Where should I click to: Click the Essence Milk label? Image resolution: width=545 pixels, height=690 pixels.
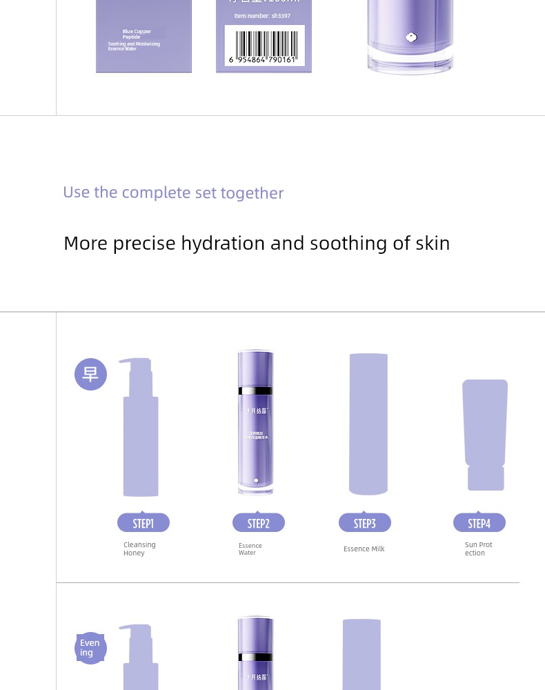pyautogui.click(x=364, y=549)
